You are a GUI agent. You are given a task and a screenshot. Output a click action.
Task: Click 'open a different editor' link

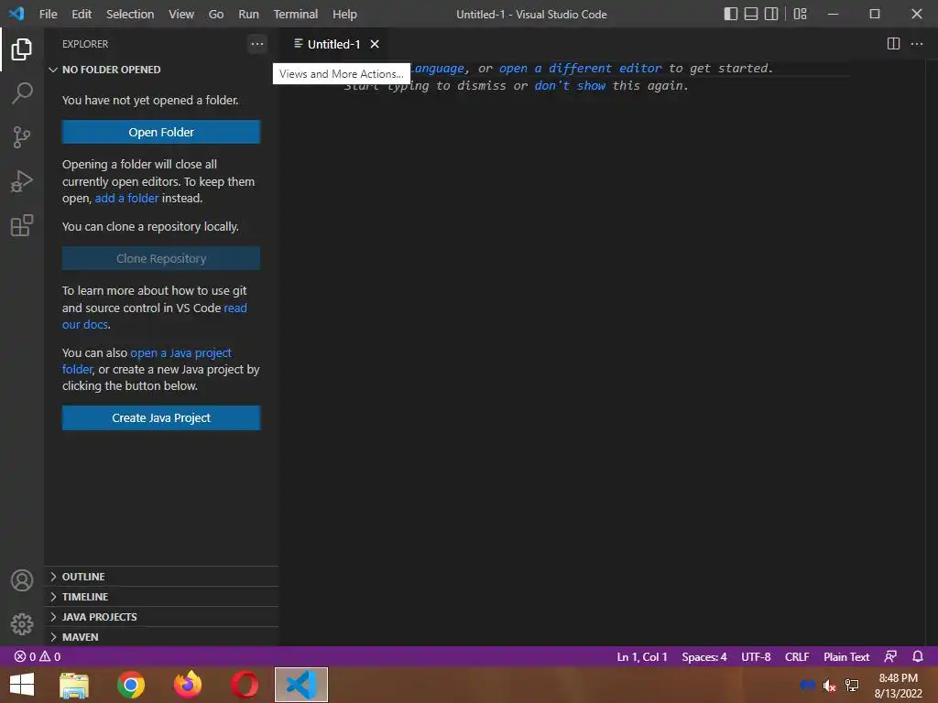(x=580, y=68)
